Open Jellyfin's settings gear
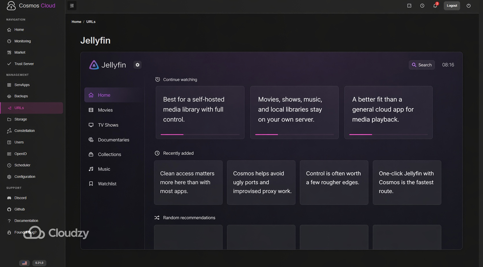This screenshot has width=483, height=267. [137, 65]
